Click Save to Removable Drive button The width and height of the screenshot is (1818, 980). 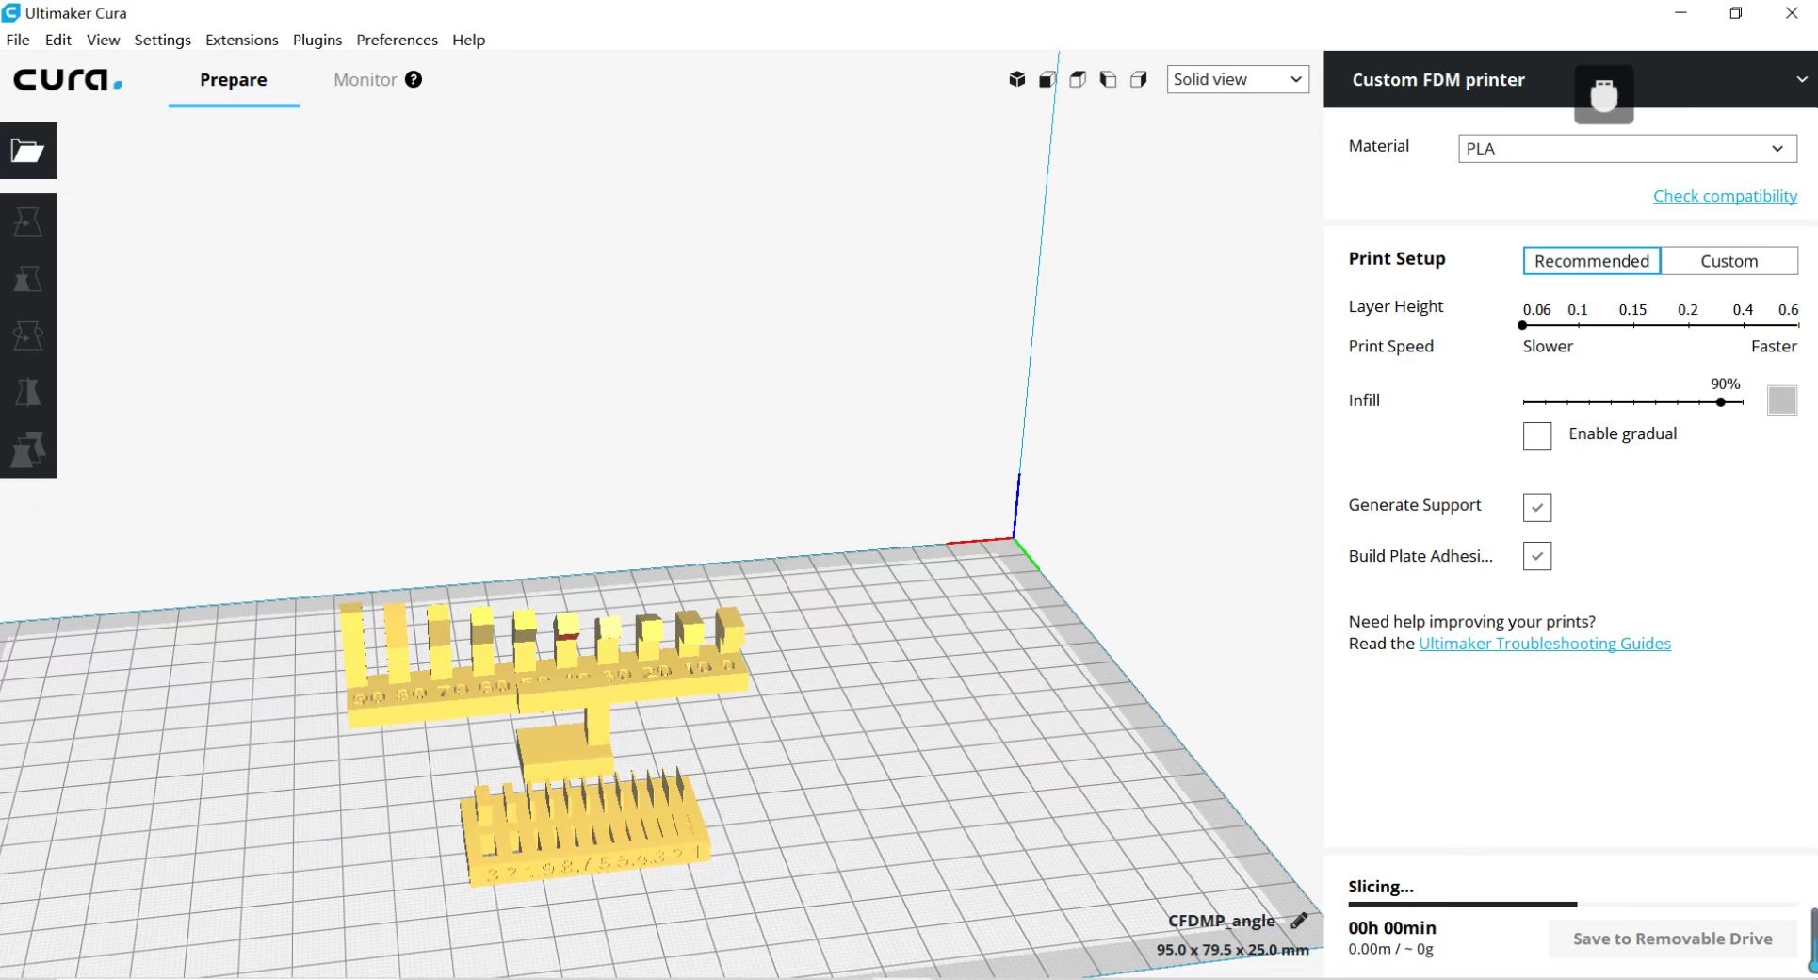(x=1672, y=939)
